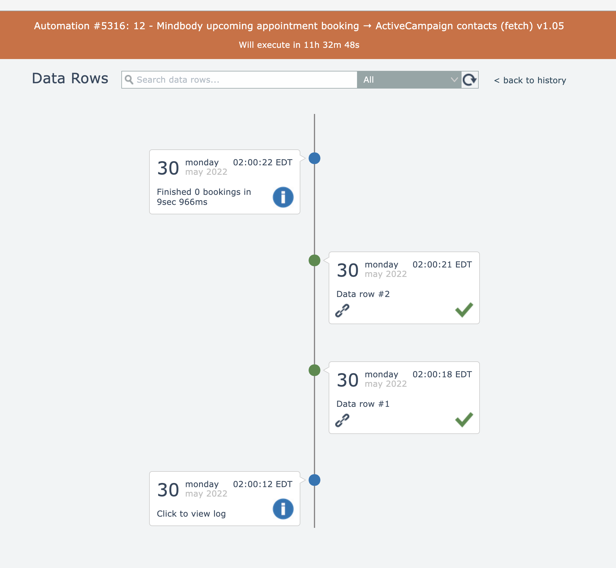Click the chain link icon for Data row #1
This screenshot has height=568, width=616.
point(342,420)
